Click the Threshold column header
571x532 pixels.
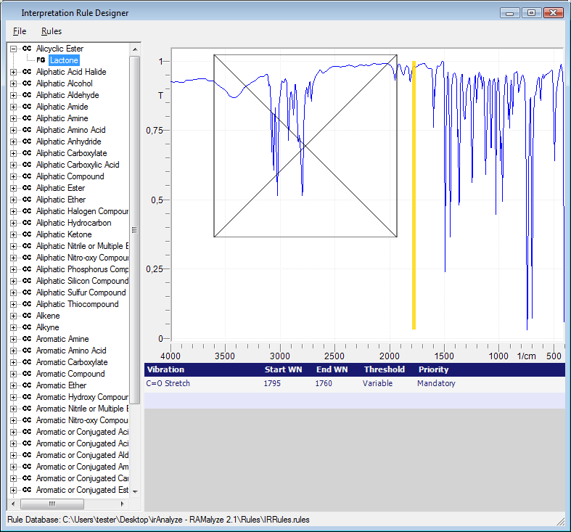[384, 369]
